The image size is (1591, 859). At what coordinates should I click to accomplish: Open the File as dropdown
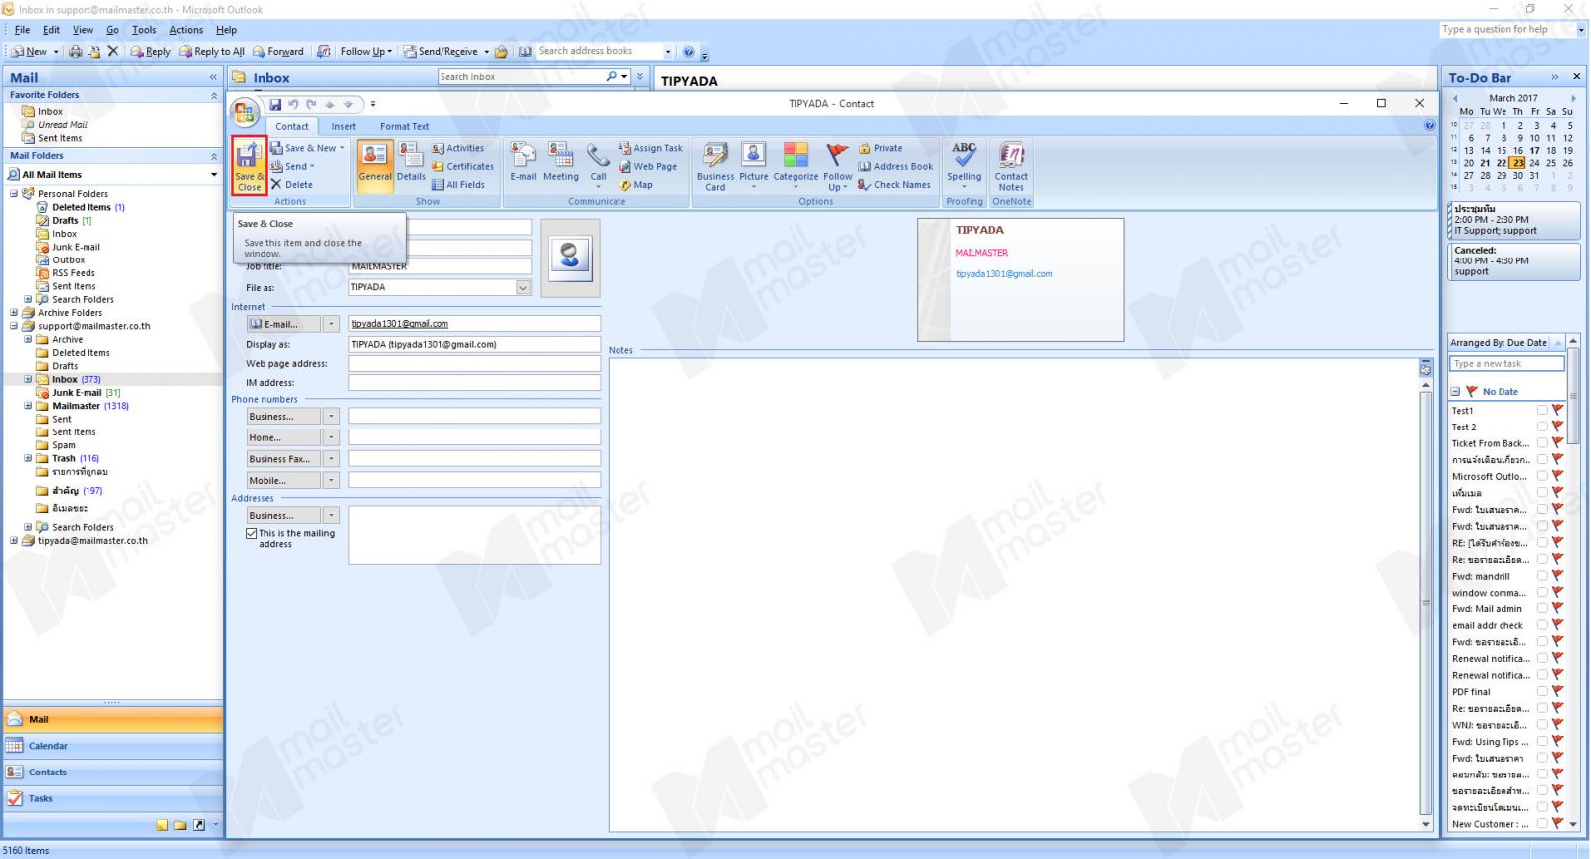[523, 287]
